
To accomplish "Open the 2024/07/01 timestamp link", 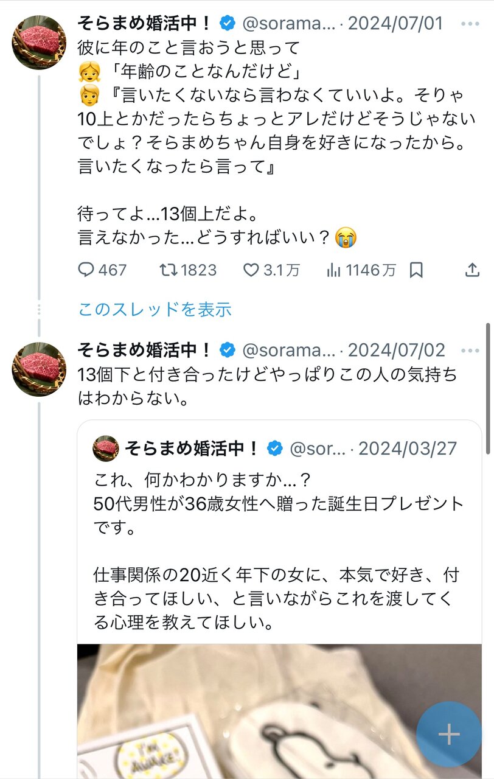I will pyautogui.click(x=395, y=24).
